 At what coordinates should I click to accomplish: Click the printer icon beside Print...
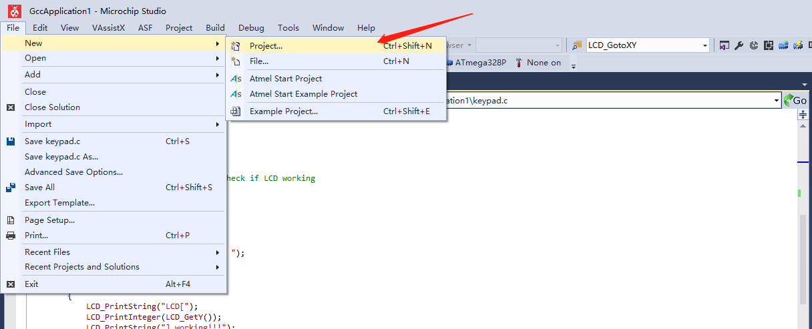click(11, 235)
